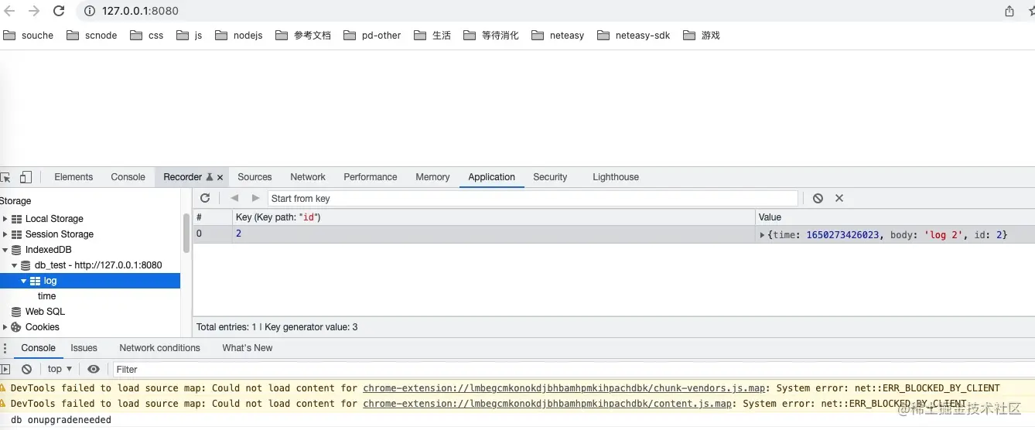This screenshot has height=430, width=1035.
Task: Open the top execution context dropdown
Action: (x=60, y=370)
